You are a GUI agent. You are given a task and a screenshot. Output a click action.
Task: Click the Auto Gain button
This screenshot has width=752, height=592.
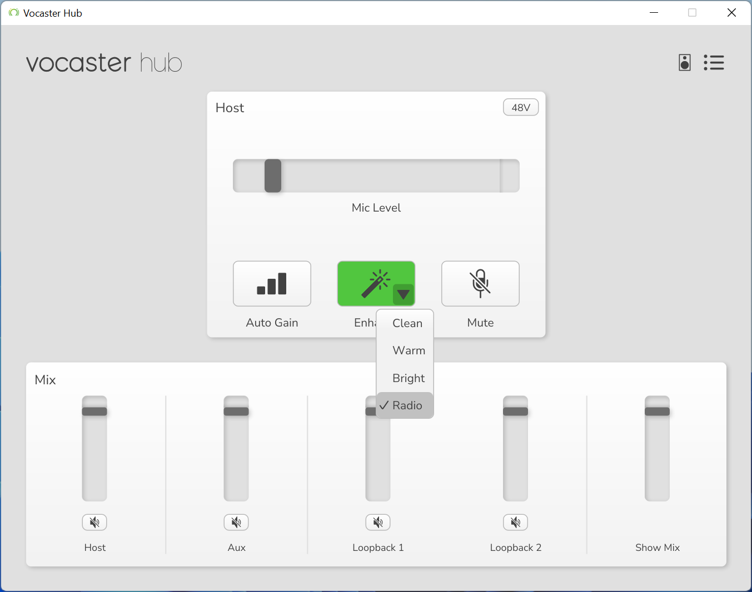[272, 284]
